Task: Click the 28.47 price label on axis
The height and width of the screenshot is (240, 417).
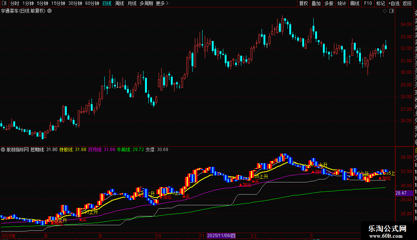Action: click(401, 193)
